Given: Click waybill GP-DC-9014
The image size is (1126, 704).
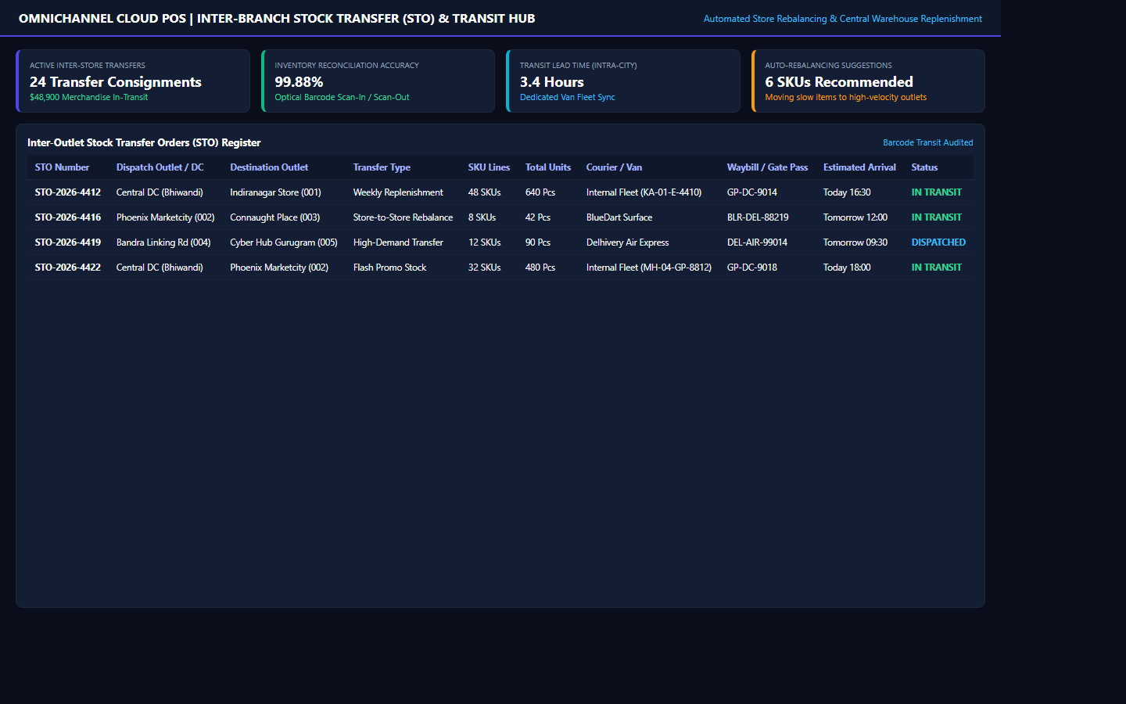Looking at the screenshot, I should pos(752,192).
